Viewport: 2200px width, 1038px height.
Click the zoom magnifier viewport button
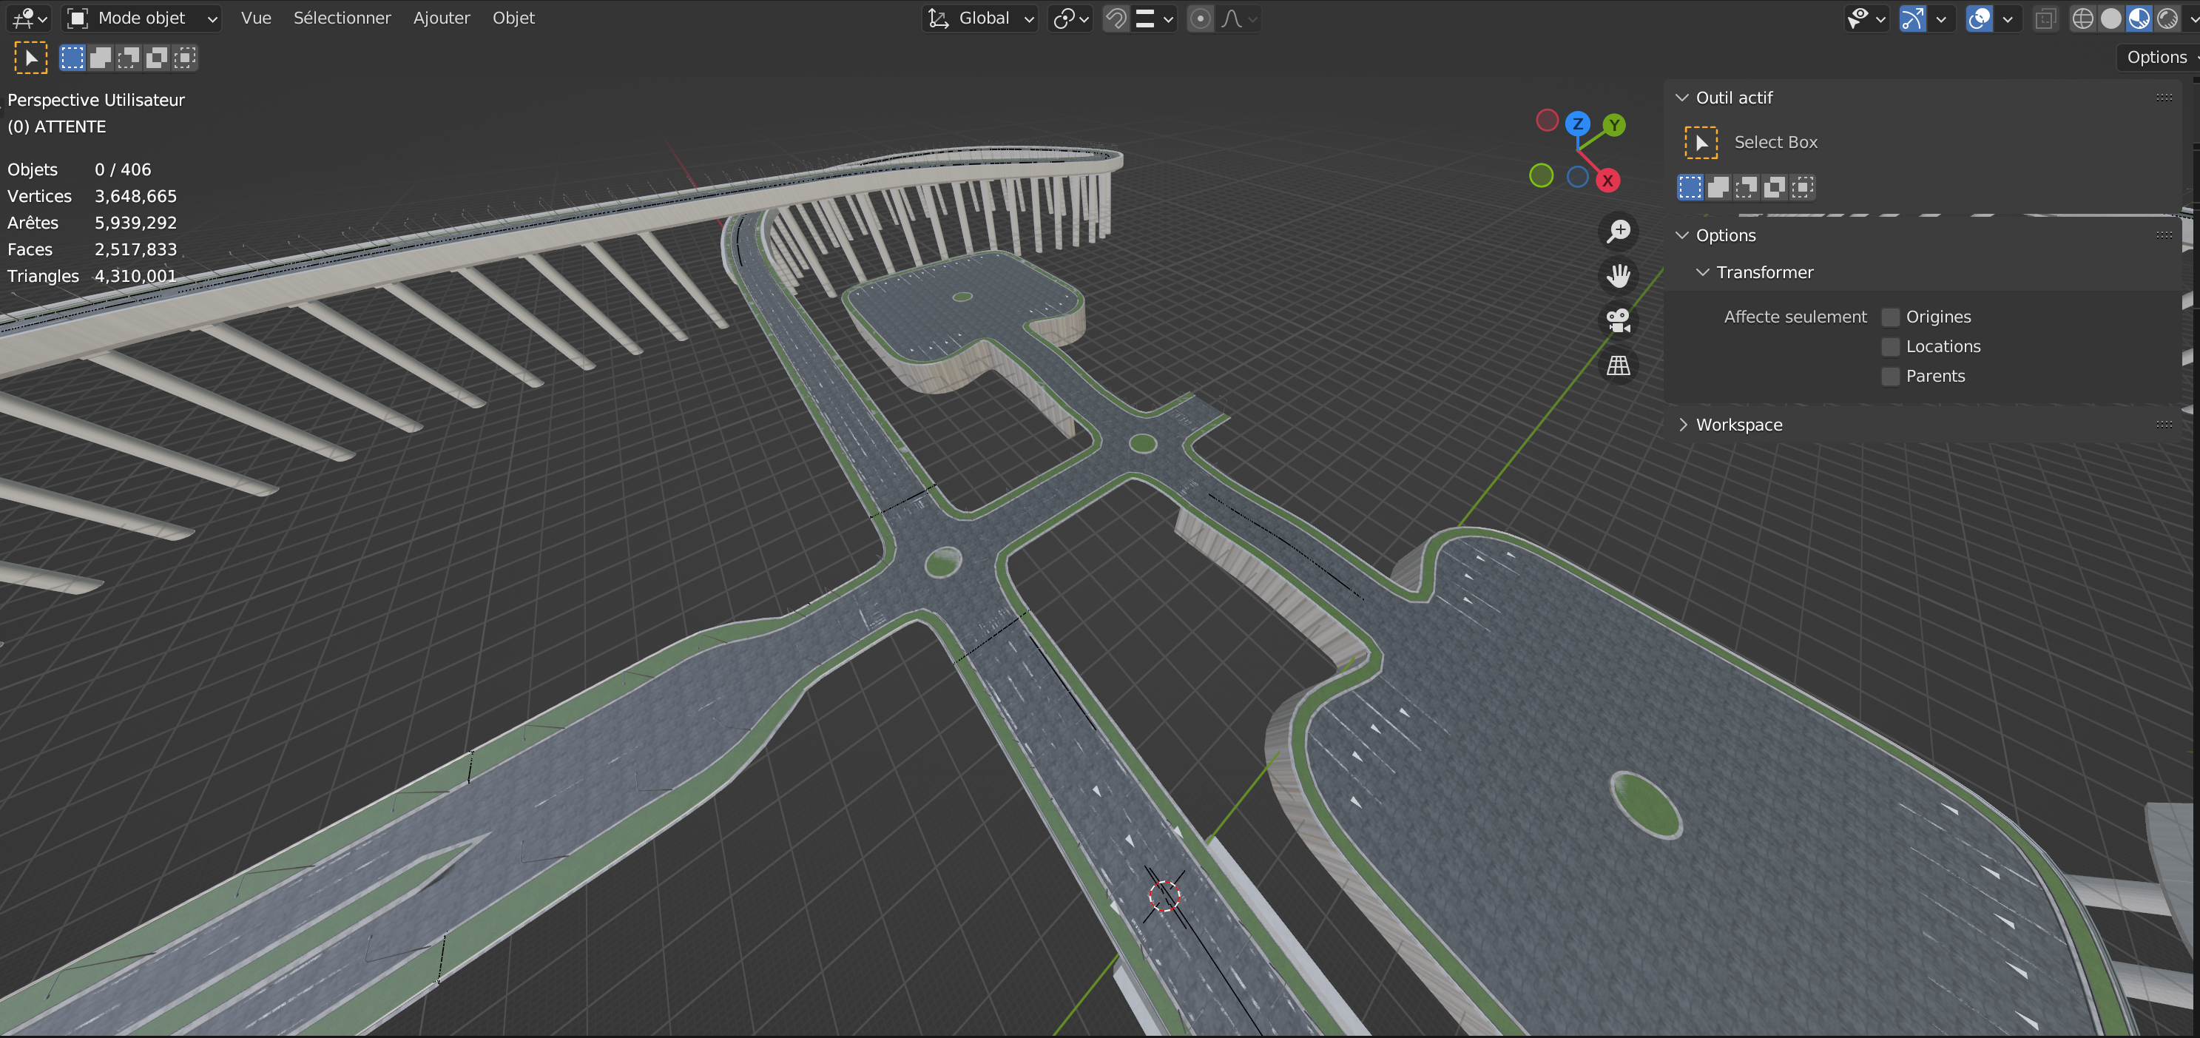[x=1619, y=232]
